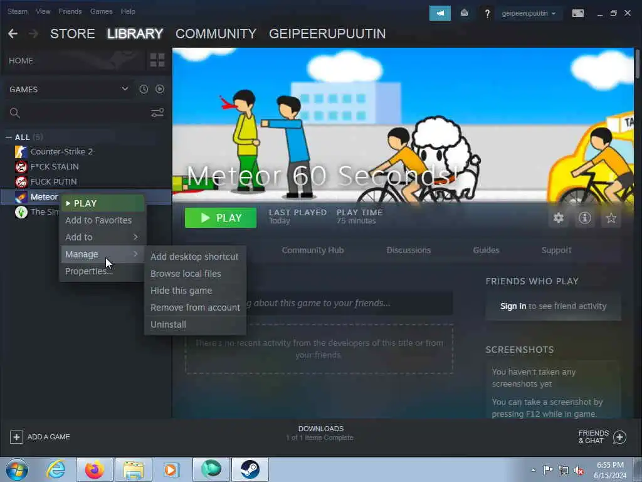Go to the STORE tab
The height and width of the screenshot is (482, 642).
point(73,34)
